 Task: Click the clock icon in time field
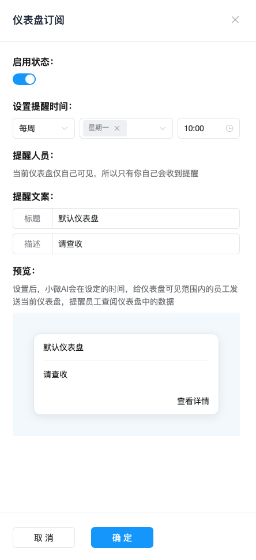[x=229, y=128]
